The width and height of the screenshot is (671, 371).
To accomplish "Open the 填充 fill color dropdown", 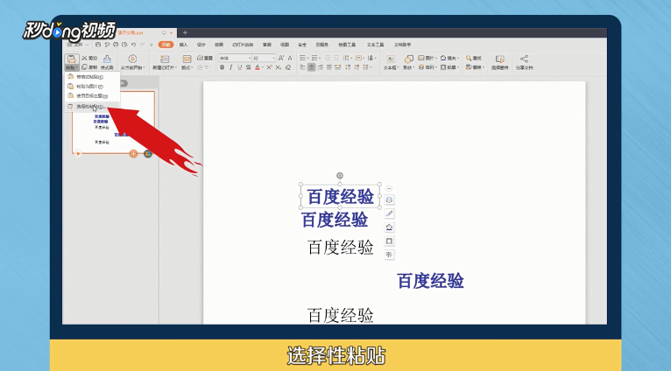I will (449, 58).
